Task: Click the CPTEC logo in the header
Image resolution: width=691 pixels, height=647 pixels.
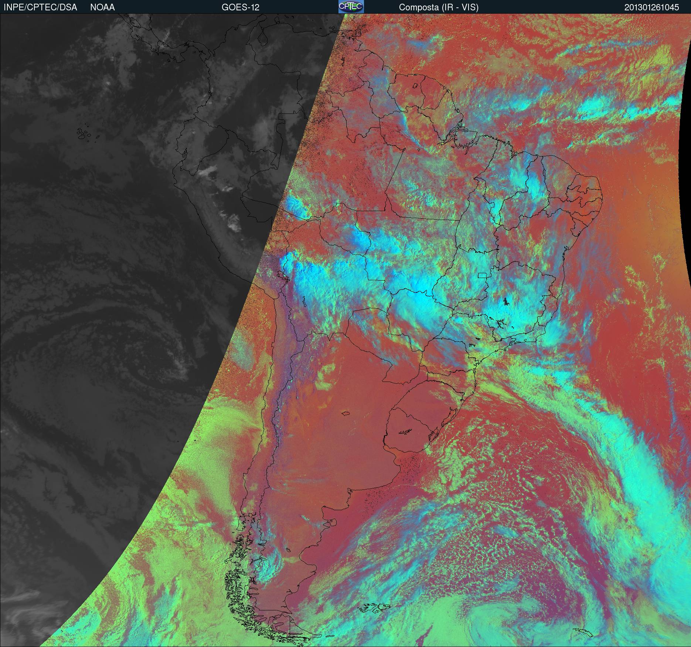Action: click(x=351, y=7)
